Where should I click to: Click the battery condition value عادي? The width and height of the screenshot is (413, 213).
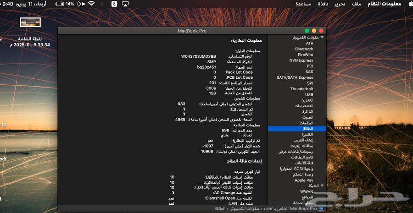click(224, 136)
